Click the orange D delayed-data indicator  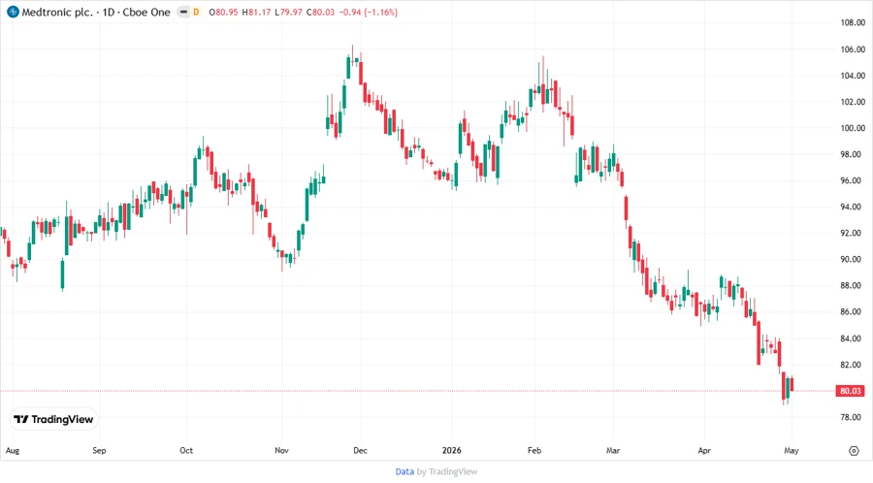tap(196, 13)
